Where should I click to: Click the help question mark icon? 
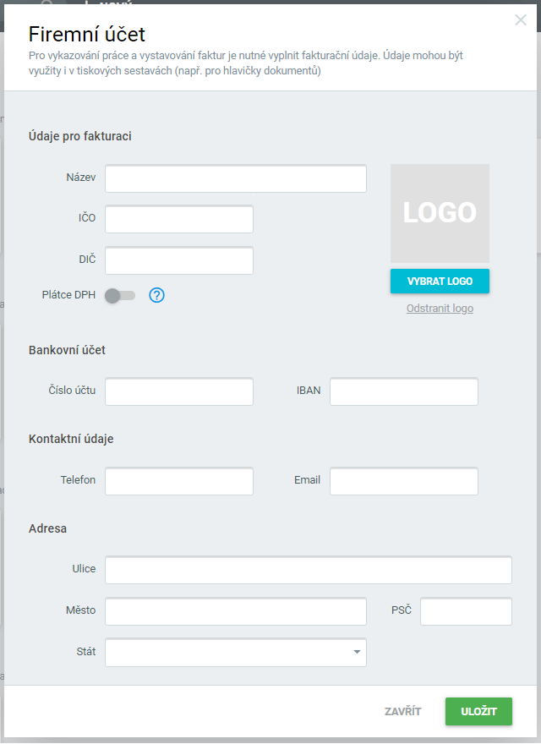[156, 295]
